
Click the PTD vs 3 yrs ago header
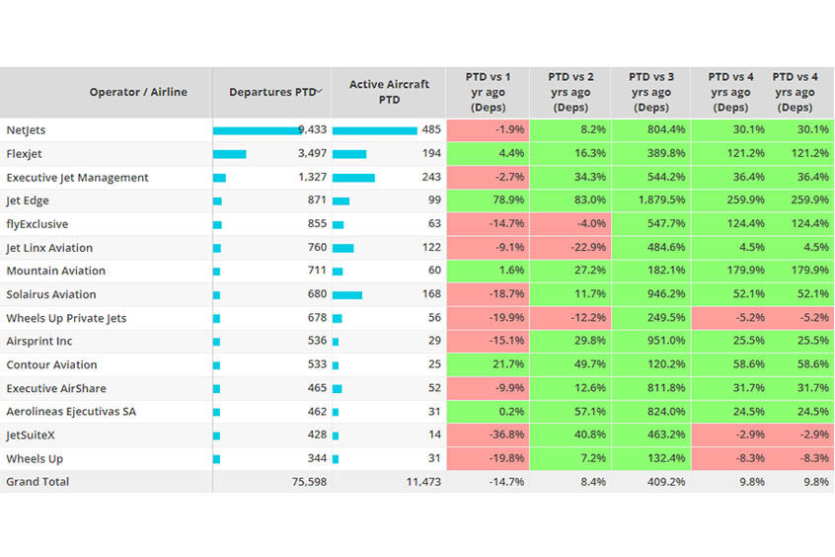coord(650,92)
